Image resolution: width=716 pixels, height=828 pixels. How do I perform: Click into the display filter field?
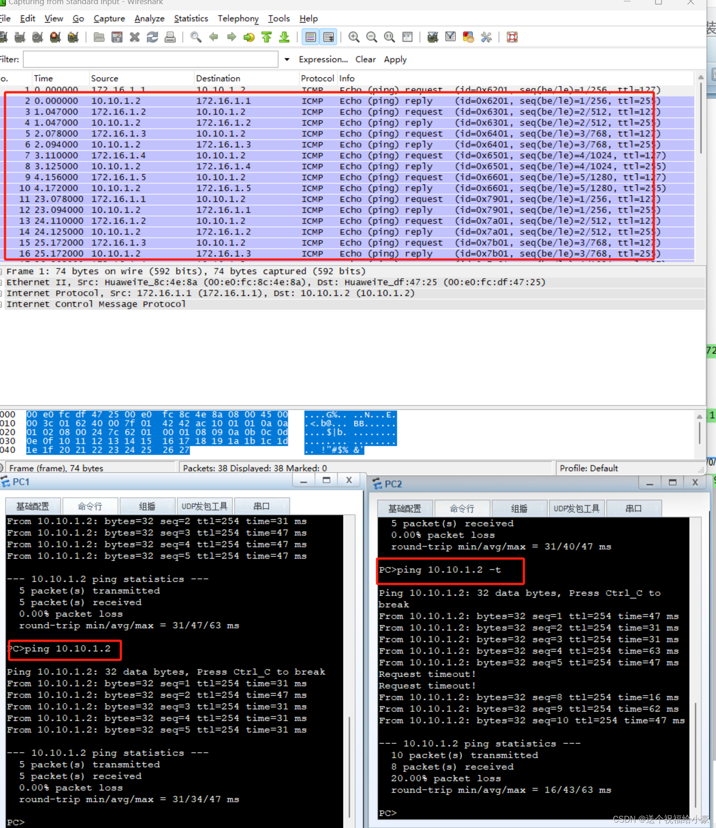pyautogui.click(x=150, y=60)
